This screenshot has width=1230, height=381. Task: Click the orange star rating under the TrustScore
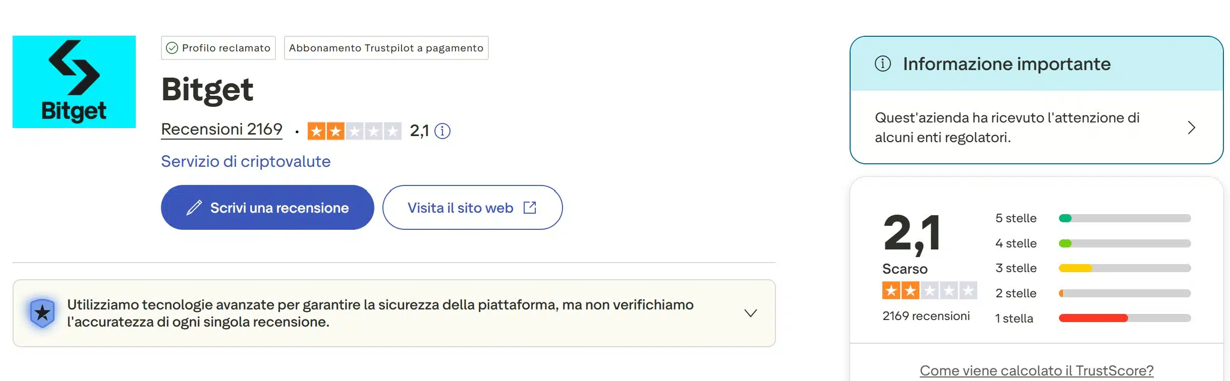[x=930, y=291]
